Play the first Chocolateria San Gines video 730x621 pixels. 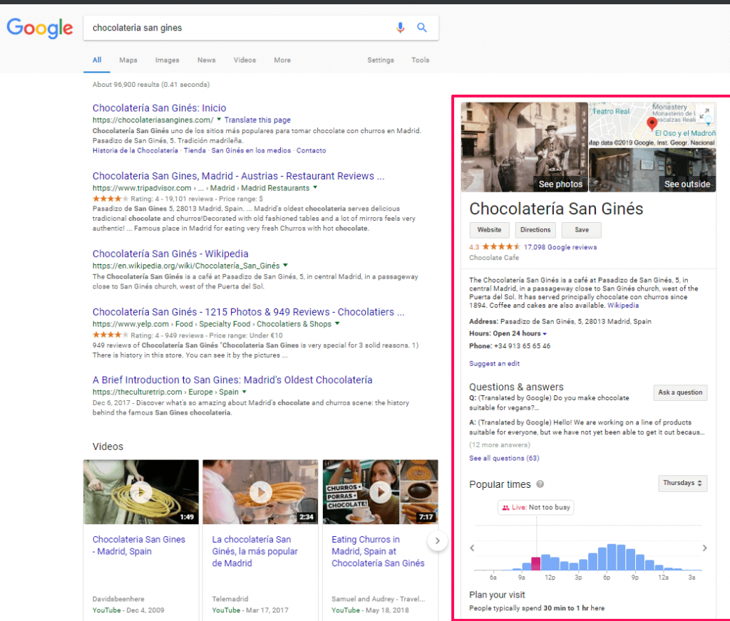point(140,491)
